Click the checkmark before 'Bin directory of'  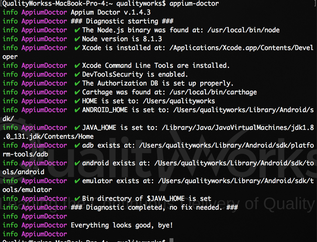77,199
